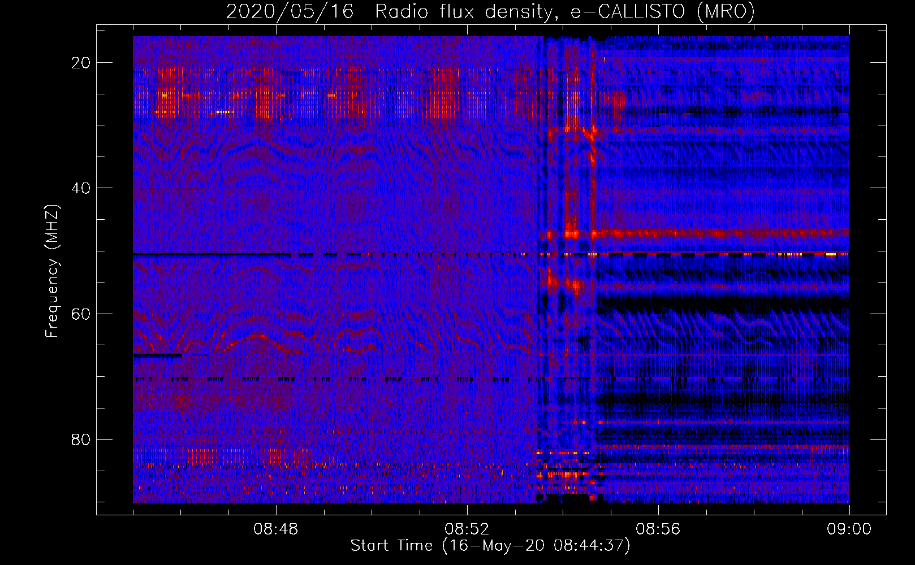Click the 'Start Time (16-May-20 08:44:37)' axis label

490,546
